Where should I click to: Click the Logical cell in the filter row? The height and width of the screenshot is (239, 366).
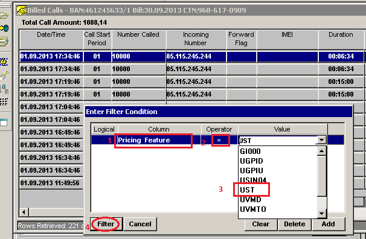click(x=104, y=140)
